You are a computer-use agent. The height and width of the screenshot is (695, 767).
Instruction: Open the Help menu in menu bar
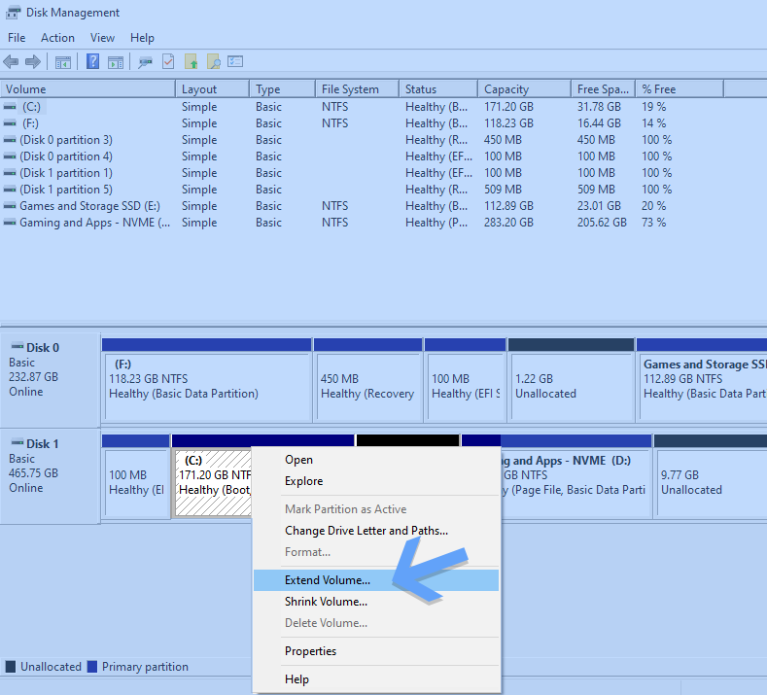pyautogui.click(x=142, y=38)
